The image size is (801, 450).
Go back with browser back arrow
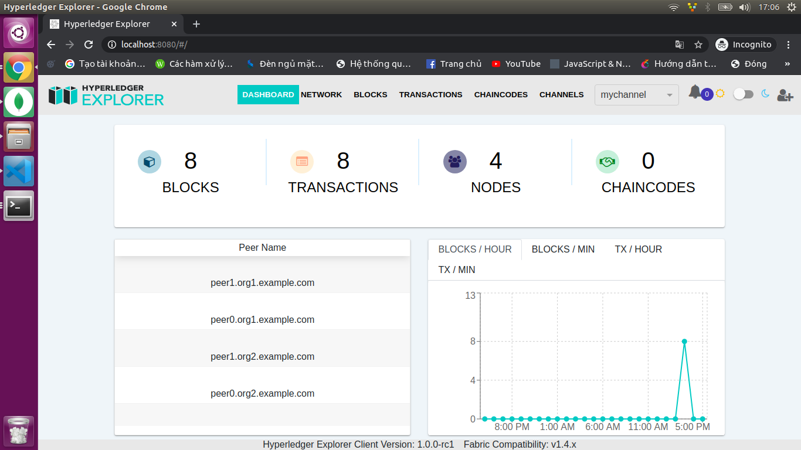51,45
